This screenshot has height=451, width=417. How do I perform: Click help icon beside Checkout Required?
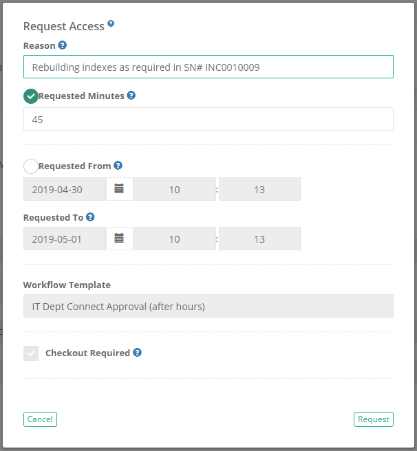tap(137, 353)
